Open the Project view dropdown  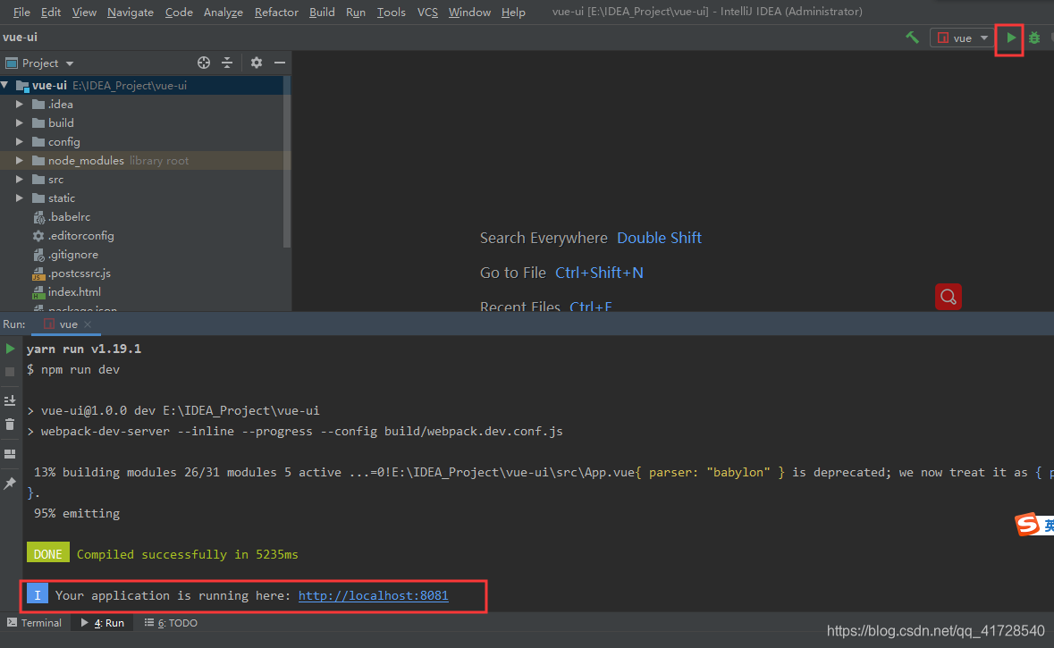coord(39,63)
